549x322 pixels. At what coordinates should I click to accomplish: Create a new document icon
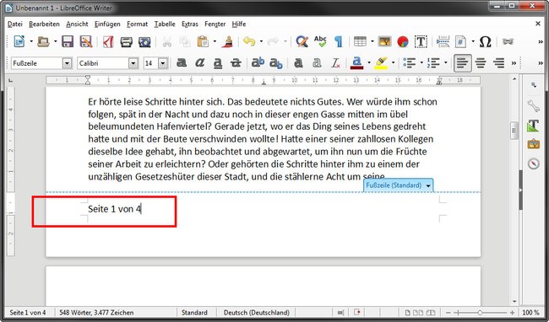coord(19,41)
